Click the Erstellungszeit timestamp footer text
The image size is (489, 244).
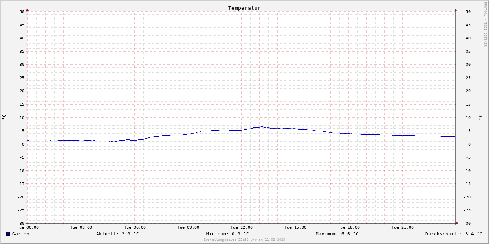click(244, 240)
